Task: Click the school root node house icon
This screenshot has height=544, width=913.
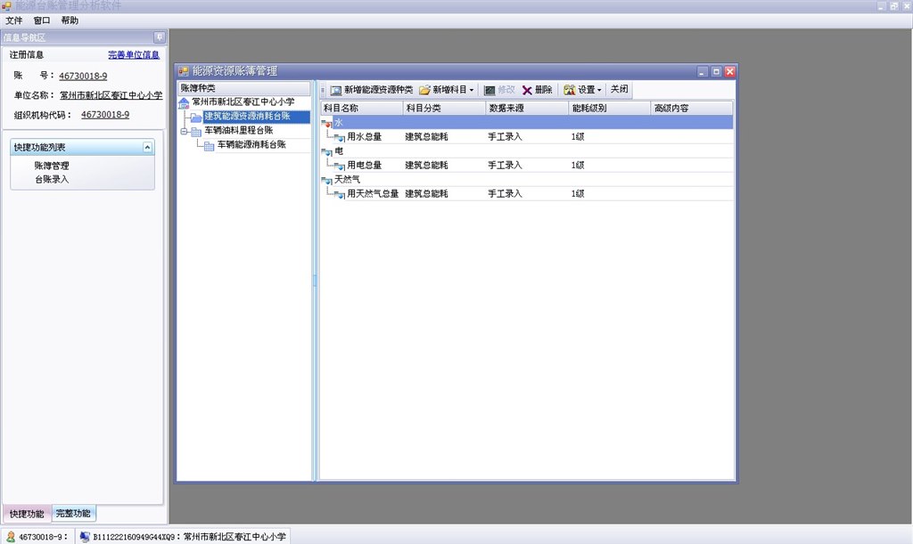Action: [x=185, y=103]
